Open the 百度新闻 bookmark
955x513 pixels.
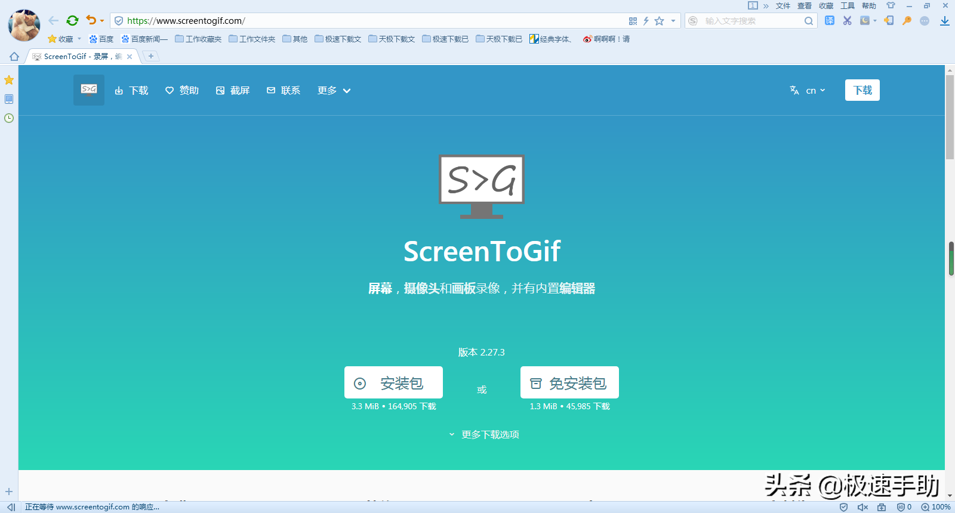144,39
